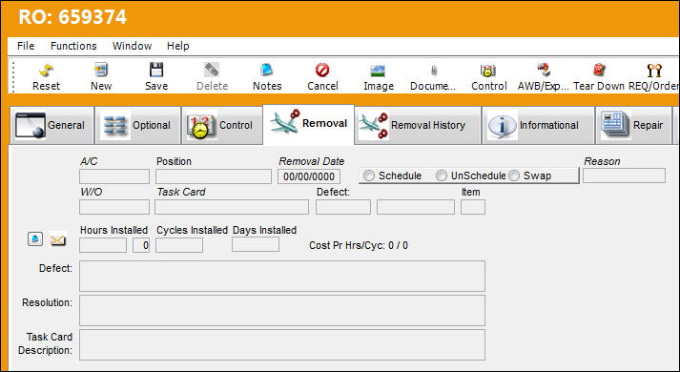This screenshot has height=372, width=680.
Task: Click the A/C input field
Action: click(114, 176)
